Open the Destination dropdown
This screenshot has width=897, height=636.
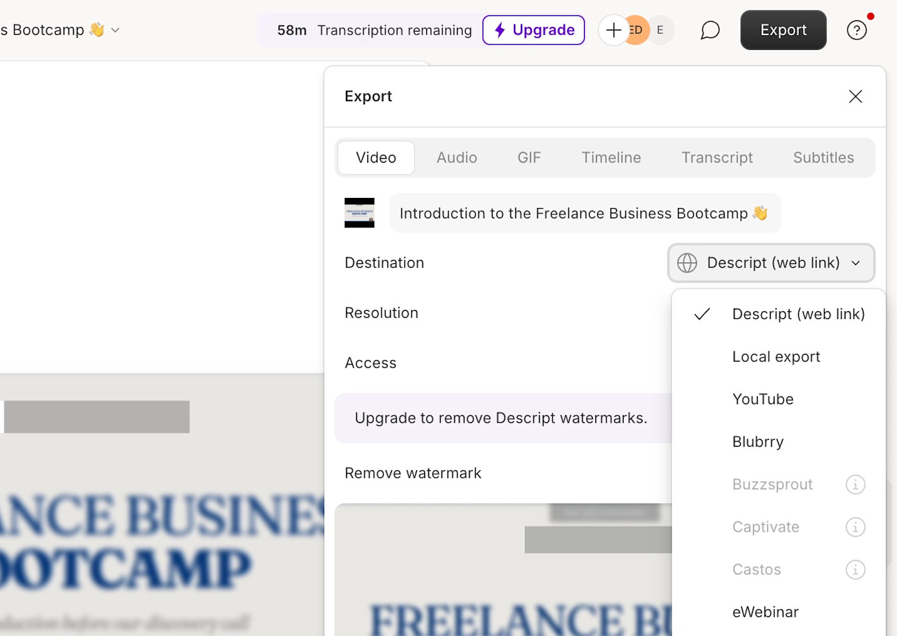click(x=771, y=263)
